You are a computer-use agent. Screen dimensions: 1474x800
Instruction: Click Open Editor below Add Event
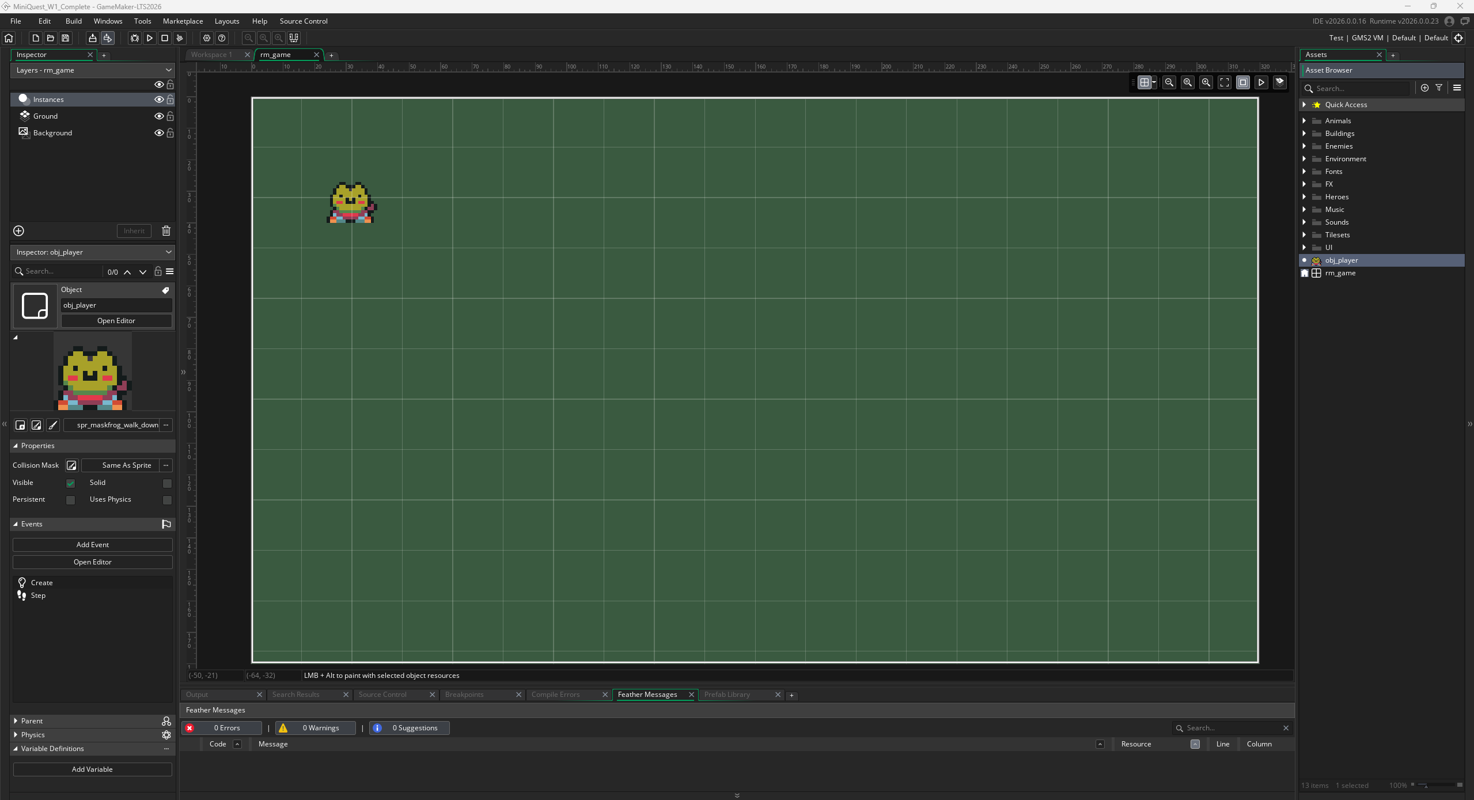(93, 562)
